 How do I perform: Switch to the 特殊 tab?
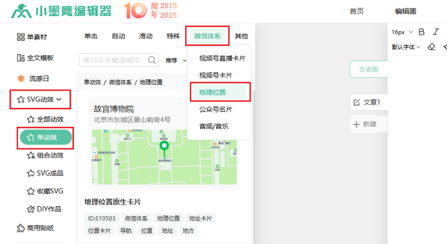[173, 36]
